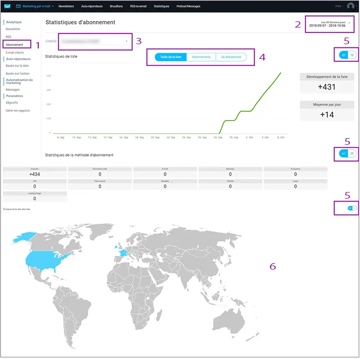
Task: Go to the Brouillons menu
Action: pyautogui.click(x=116, y=6)
